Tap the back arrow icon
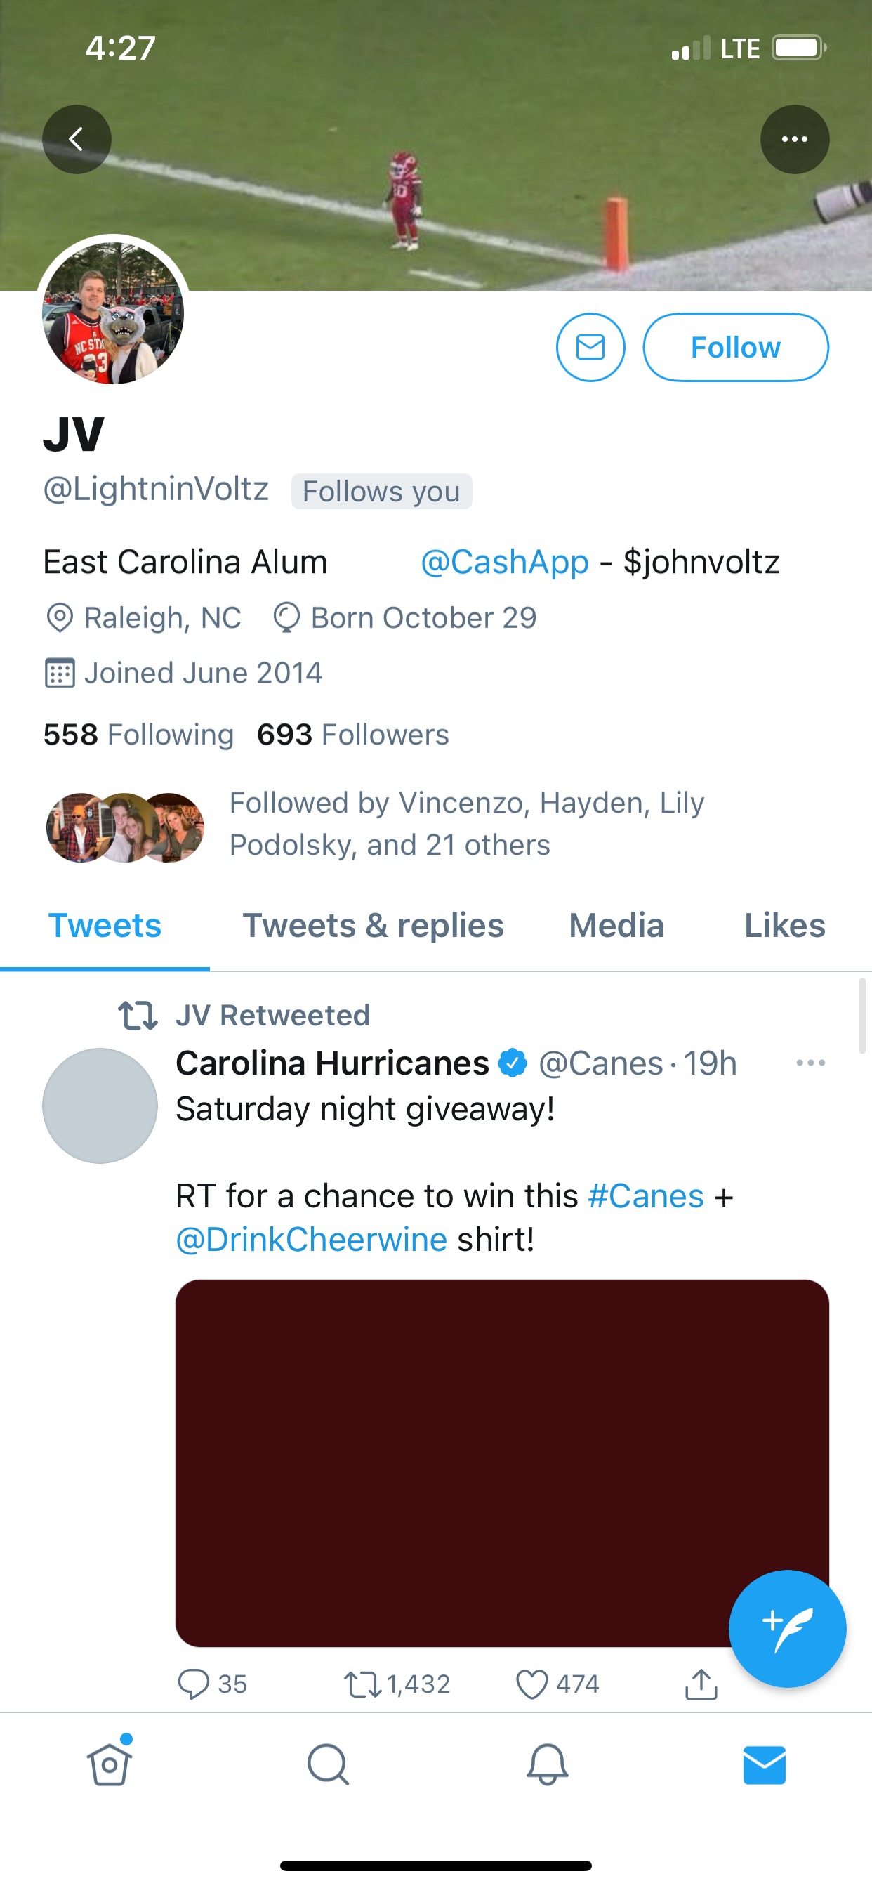872x1888 pixels. [x=77, y=139]
